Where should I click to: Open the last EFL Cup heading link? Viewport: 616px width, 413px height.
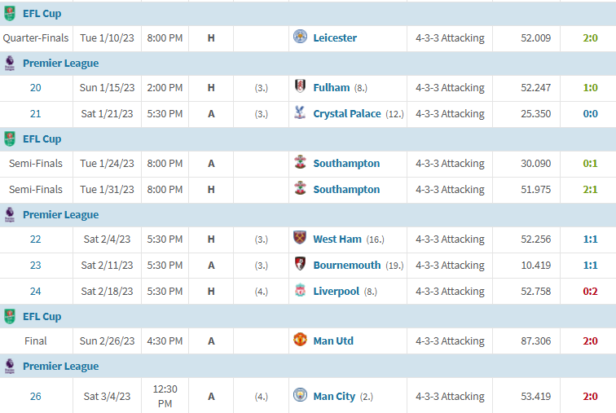(x=42, y=316)
